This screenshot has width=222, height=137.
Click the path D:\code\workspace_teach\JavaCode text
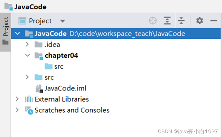point(127,34)
